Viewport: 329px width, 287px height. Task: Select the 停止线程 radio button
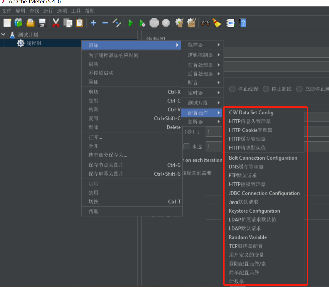(232, 89)
